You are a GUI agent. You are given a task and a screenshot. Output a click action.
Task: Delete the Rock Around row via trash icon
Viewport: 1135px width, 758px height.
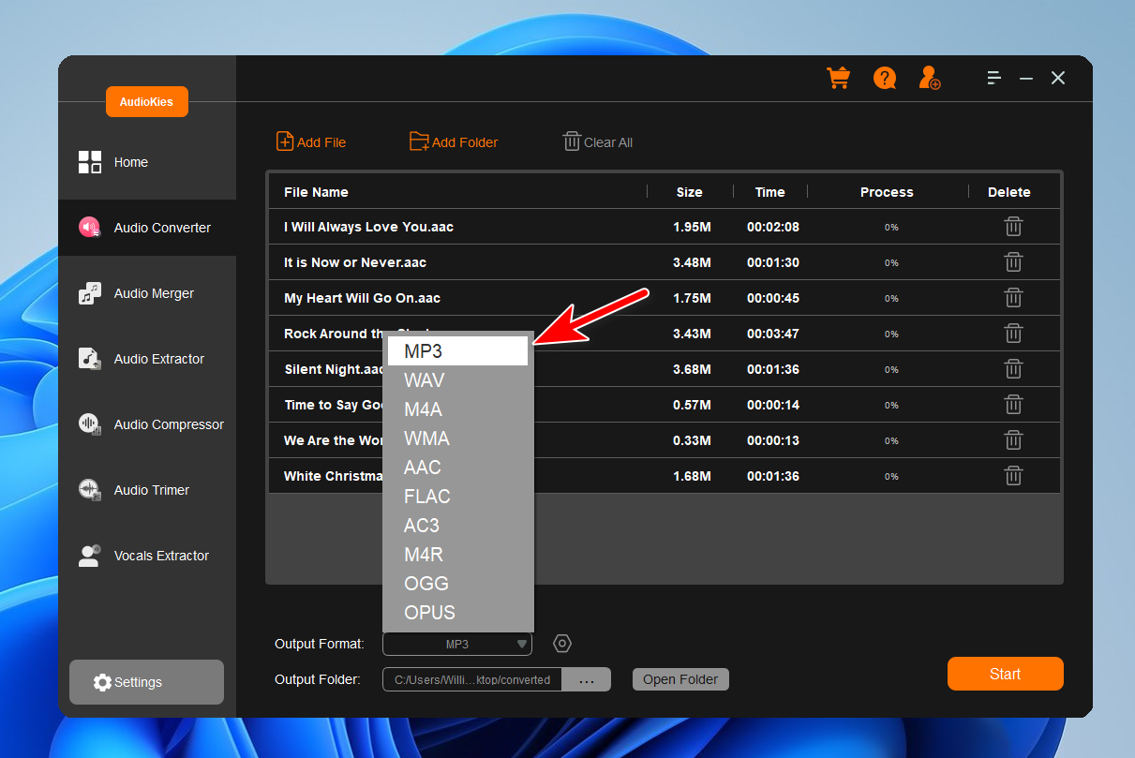click(1013, 334)
